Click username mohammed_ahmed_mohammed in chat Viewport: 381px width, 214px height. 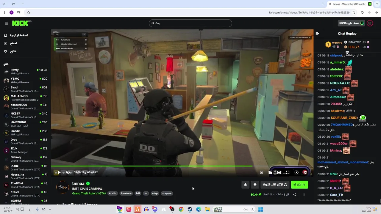[x=343, y=162]
